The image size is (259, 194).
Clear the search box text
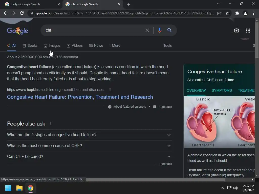point(147,30)
